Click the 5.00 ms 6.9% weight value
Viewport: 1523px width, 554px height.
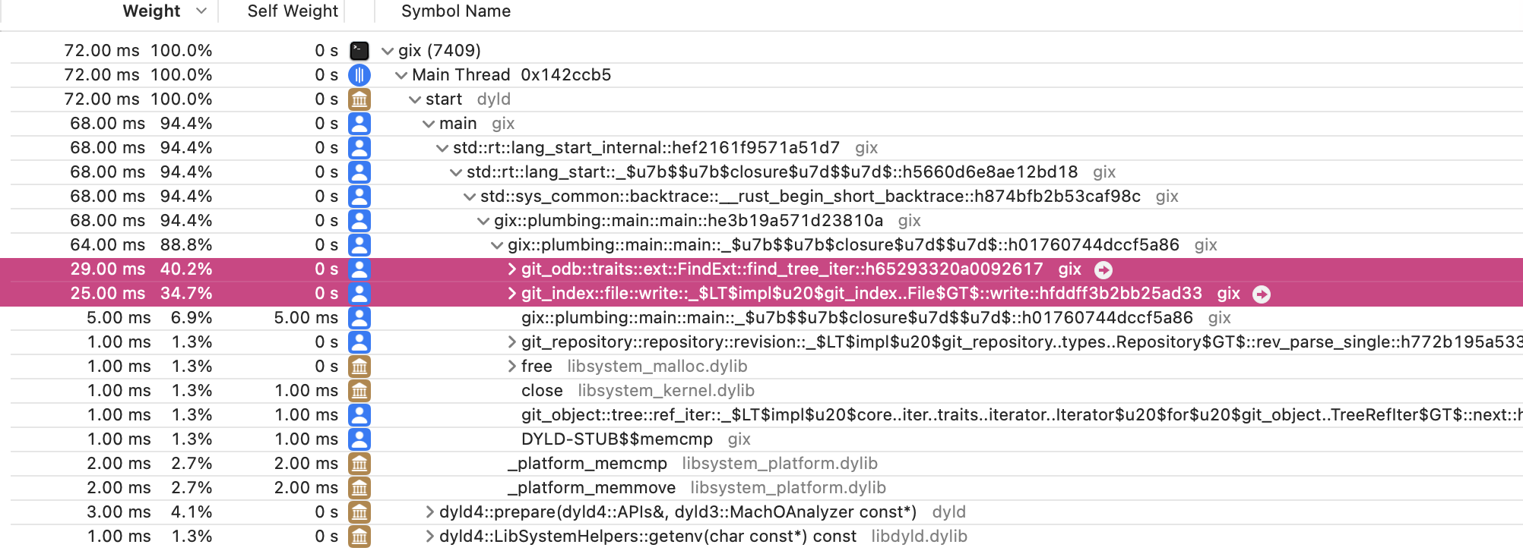(149, 318)
